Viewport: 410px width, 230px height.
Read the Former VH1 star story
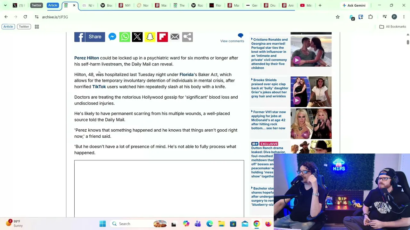coord(268,120)
